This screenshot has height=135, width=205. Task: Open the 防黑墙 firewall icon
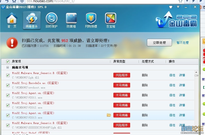[x=71, y=20]
